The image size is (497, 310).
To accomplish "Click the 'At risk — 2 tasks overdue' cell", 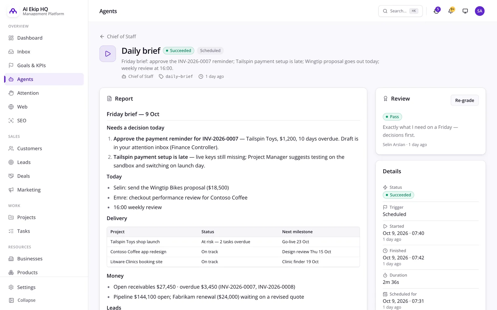I will 226,242.
